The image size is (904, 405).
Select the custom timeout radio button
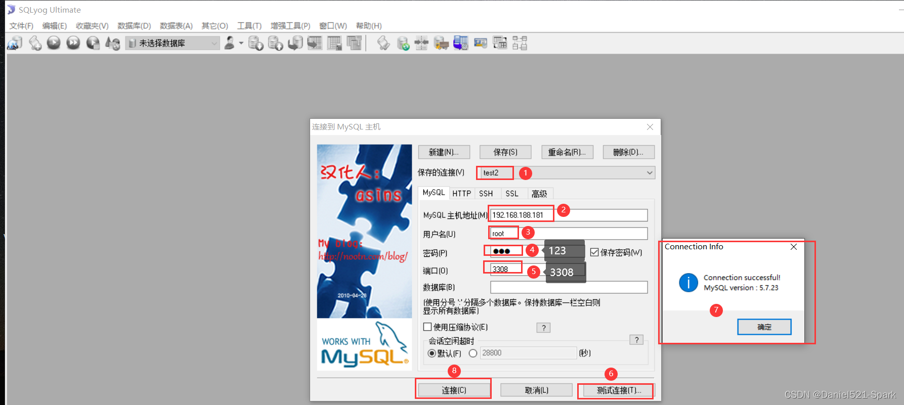pos(473,353)
